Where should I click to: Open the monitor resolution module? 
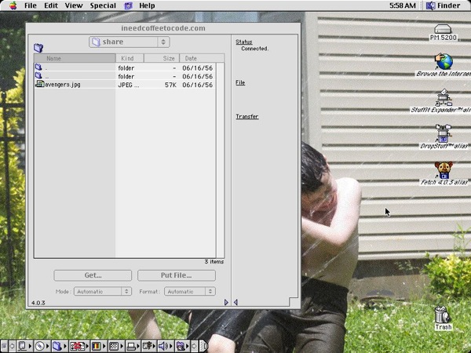pos(115,346)
